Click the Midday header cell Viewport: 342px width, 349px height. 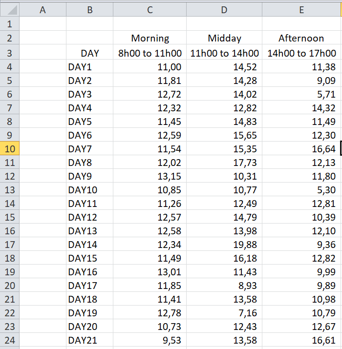pos(224,38)
